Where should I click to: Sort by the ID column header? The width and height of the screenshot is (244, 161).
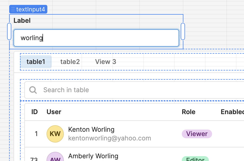pyautogui.click(x=34, y=112)
